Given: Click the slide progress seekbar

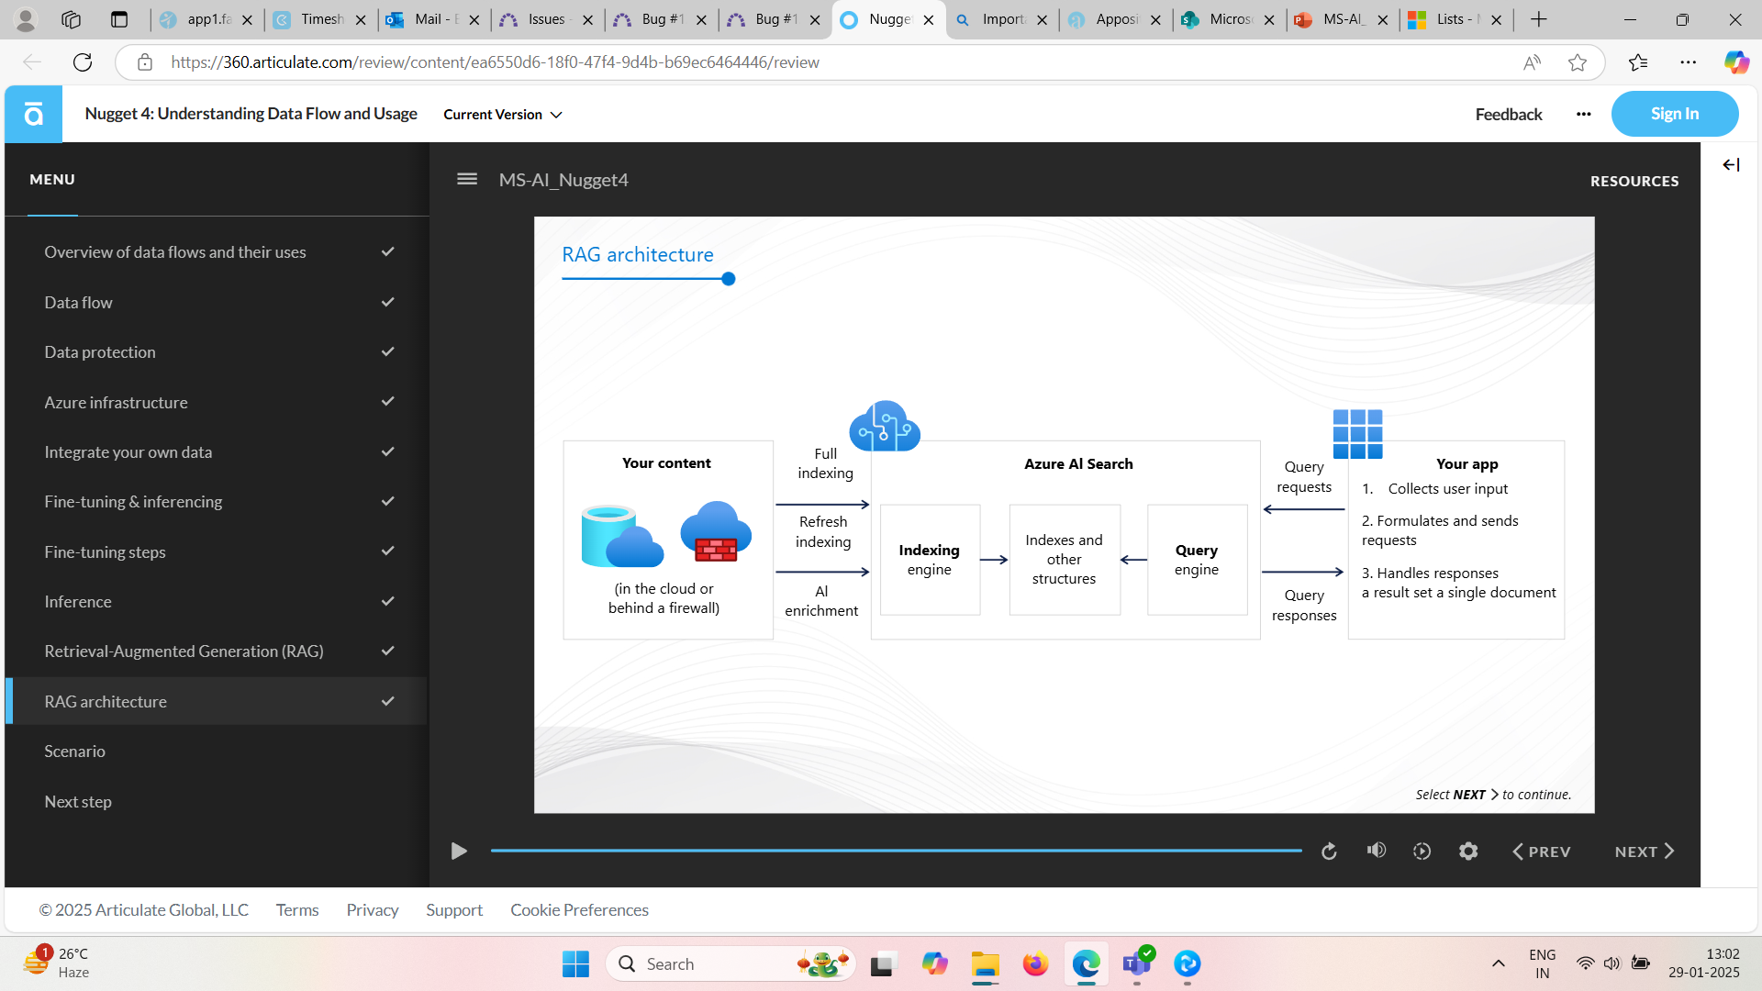Looking at the screenshot, I should click(896, 851).
